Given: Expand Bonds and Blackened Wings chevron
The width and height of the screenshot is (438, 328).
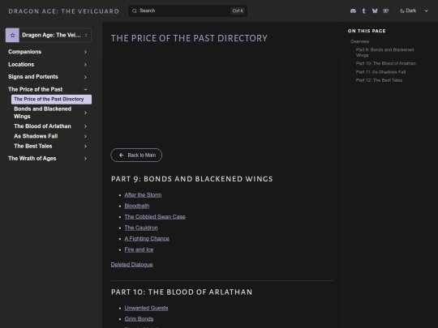Looking at the screenshot, I should pos(85,113).
